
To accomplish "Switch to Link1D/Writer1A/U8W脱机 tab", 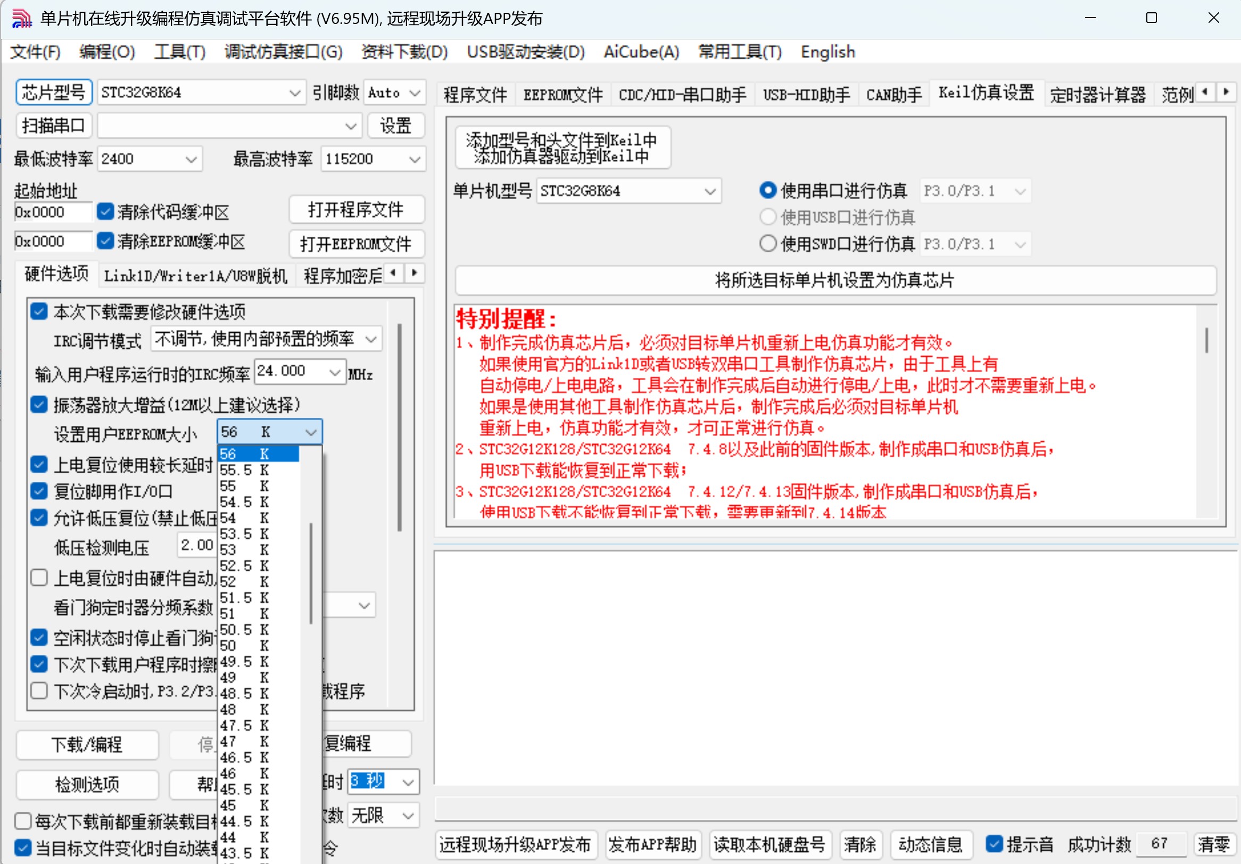I will [x=196, y=276].
